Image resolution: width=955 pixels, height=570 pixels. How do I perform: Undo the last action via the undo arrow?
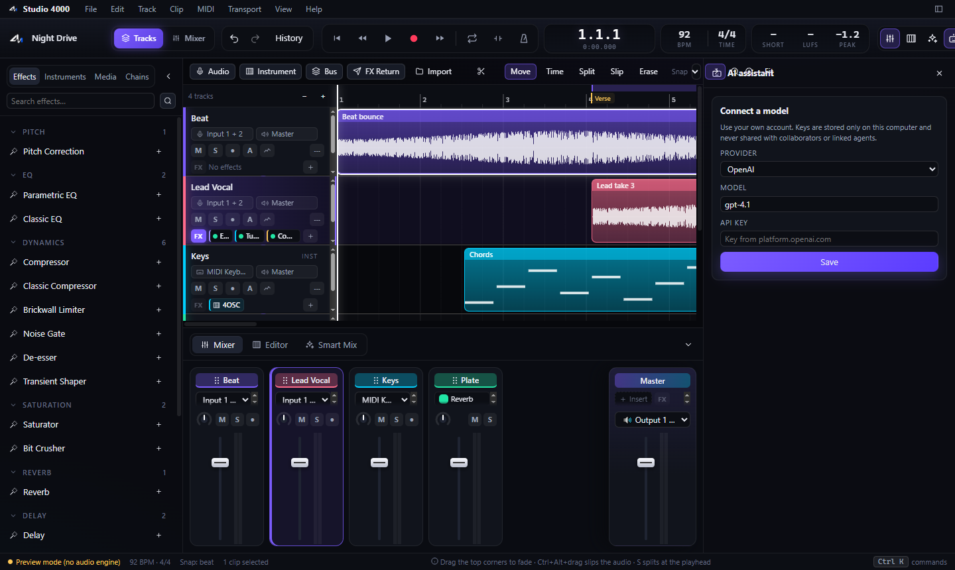point(234,38)
